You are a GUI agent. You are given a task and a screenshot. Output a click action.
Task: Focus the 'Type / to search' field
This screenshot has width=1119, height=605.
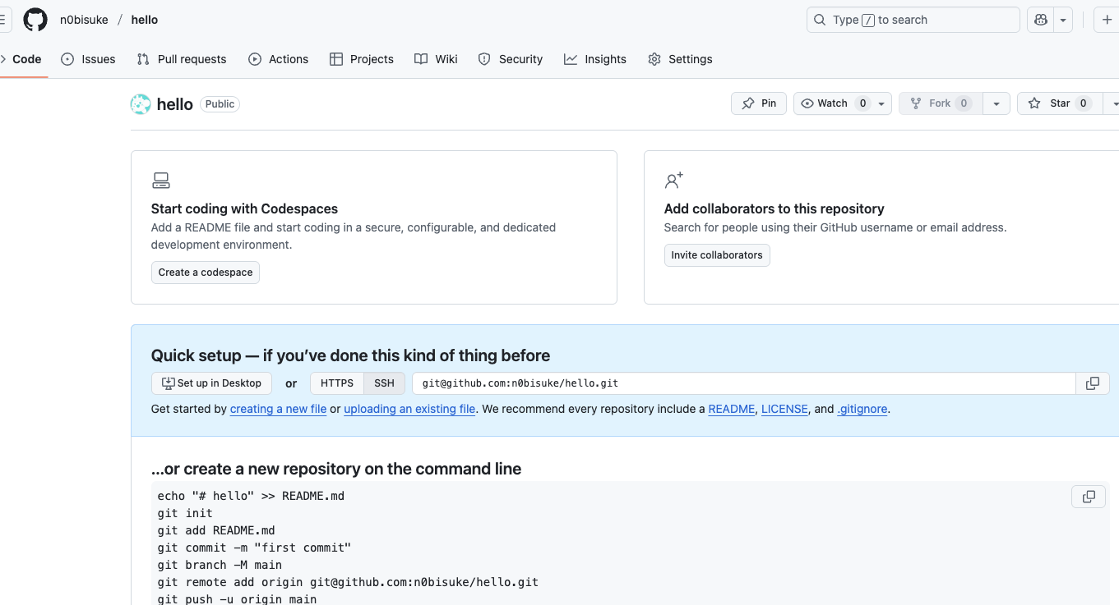[x=913, y=20]
